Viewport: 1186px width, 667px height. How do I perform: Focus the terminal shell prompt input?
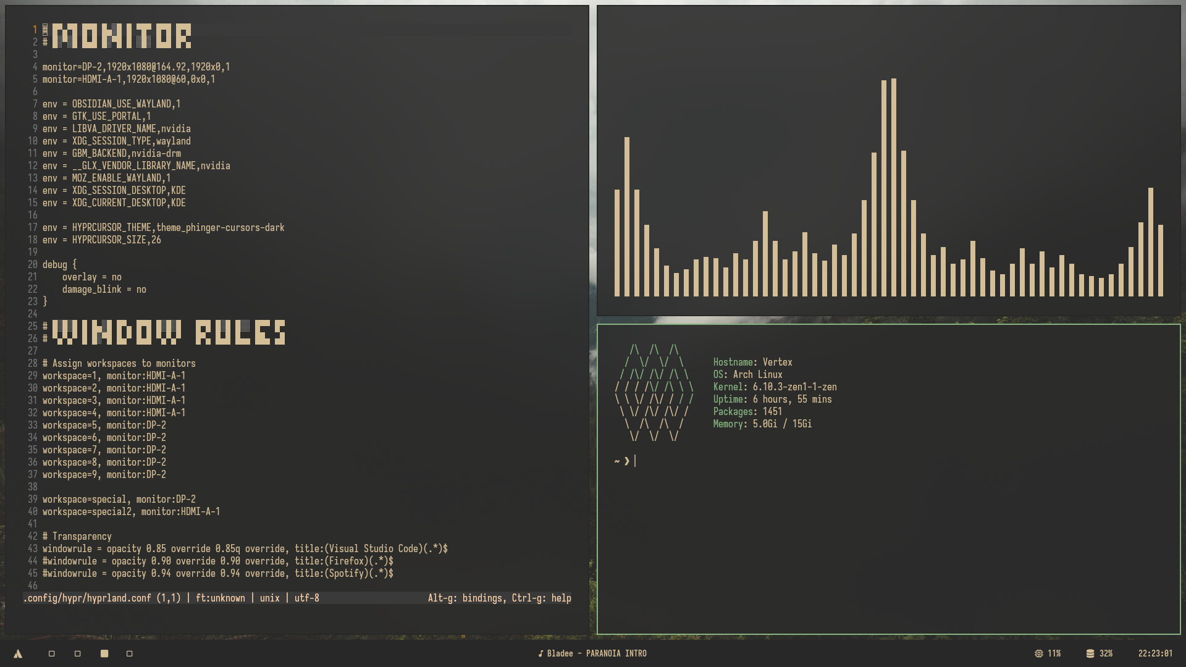click(x=635, y=461)
